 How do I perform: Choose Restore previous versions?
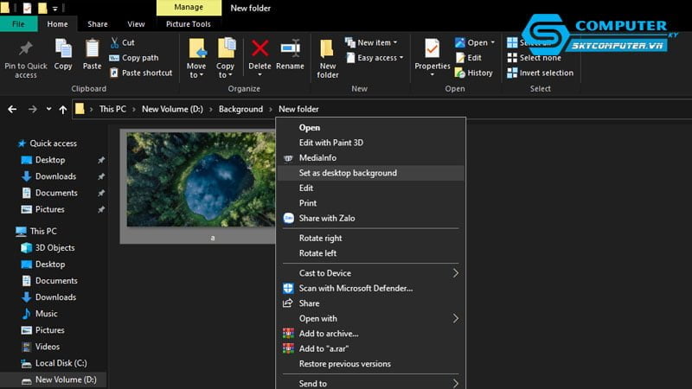point(371,364)
